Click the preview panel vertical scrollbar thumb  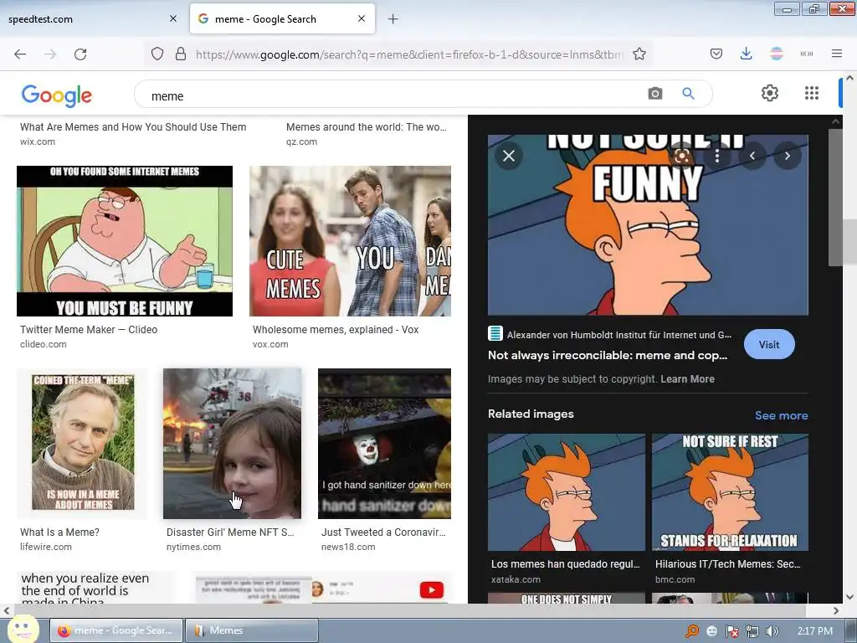pos(835,197)
